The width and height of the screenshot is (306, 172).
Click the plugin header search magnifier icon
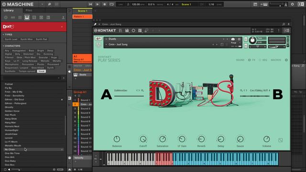(x=284, y=24)
